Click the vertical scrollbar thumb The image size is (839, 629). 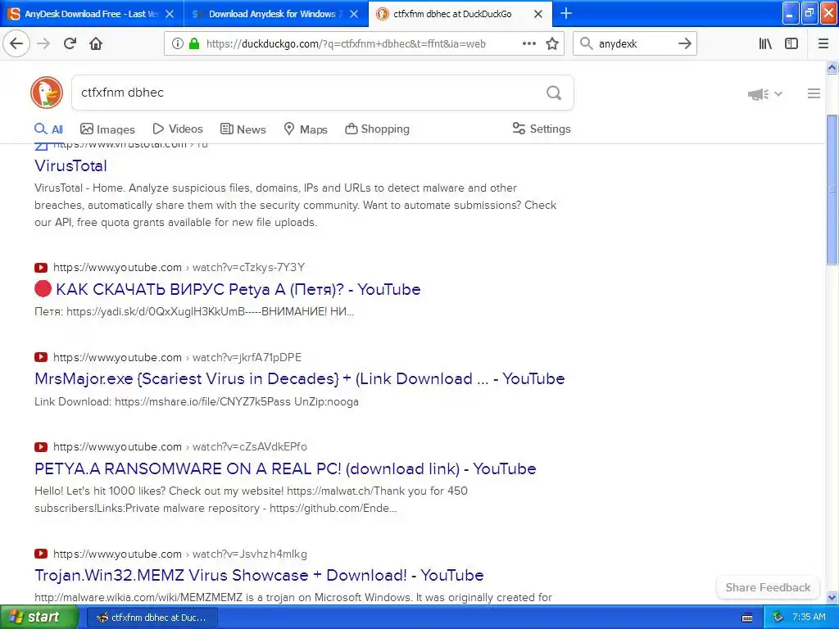pos(832,189)
